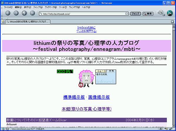This screenshot has width=176, height=131.
Task: Open new tab with tab bar icon
Action: coord(3,21)
